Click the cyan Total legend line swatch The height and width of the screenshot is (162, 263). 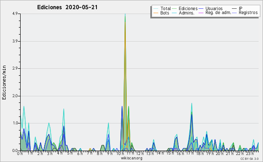[x=156, y=9]
